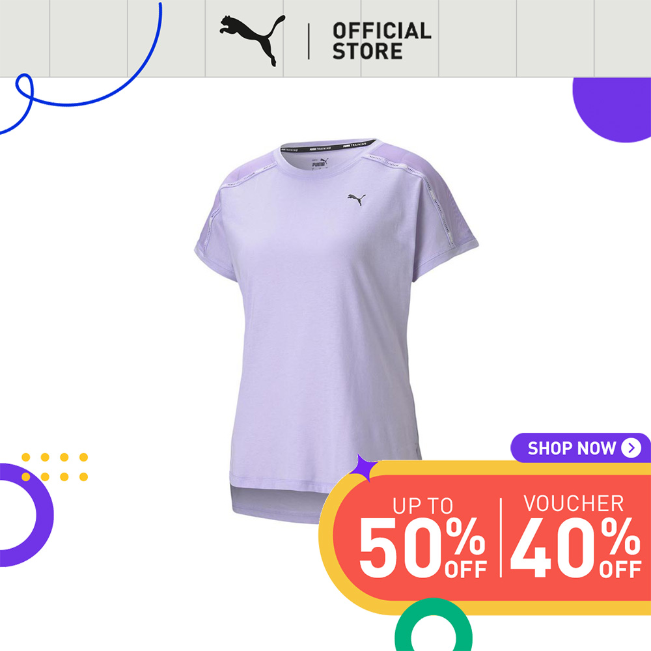Screen dimensions: 651x651
Task: Click the SHOP NOW button
Action: click(x=581, y=448)
